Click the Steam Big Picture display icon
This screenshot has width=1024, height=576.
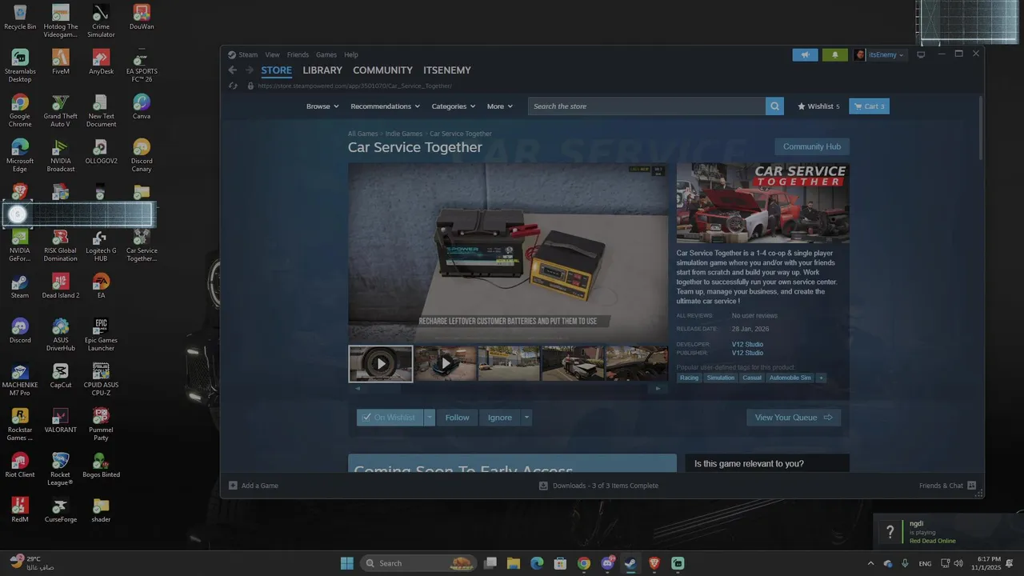click(x=921, y=54)
